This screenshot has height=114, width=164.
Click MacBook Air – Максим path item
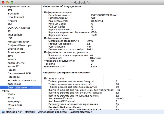tap(20, 112)
